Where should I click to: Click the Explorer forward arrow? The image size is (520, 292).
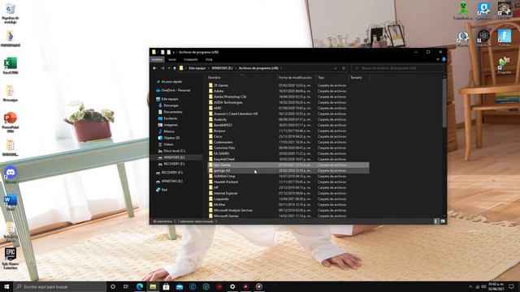[x=162, y=68]
